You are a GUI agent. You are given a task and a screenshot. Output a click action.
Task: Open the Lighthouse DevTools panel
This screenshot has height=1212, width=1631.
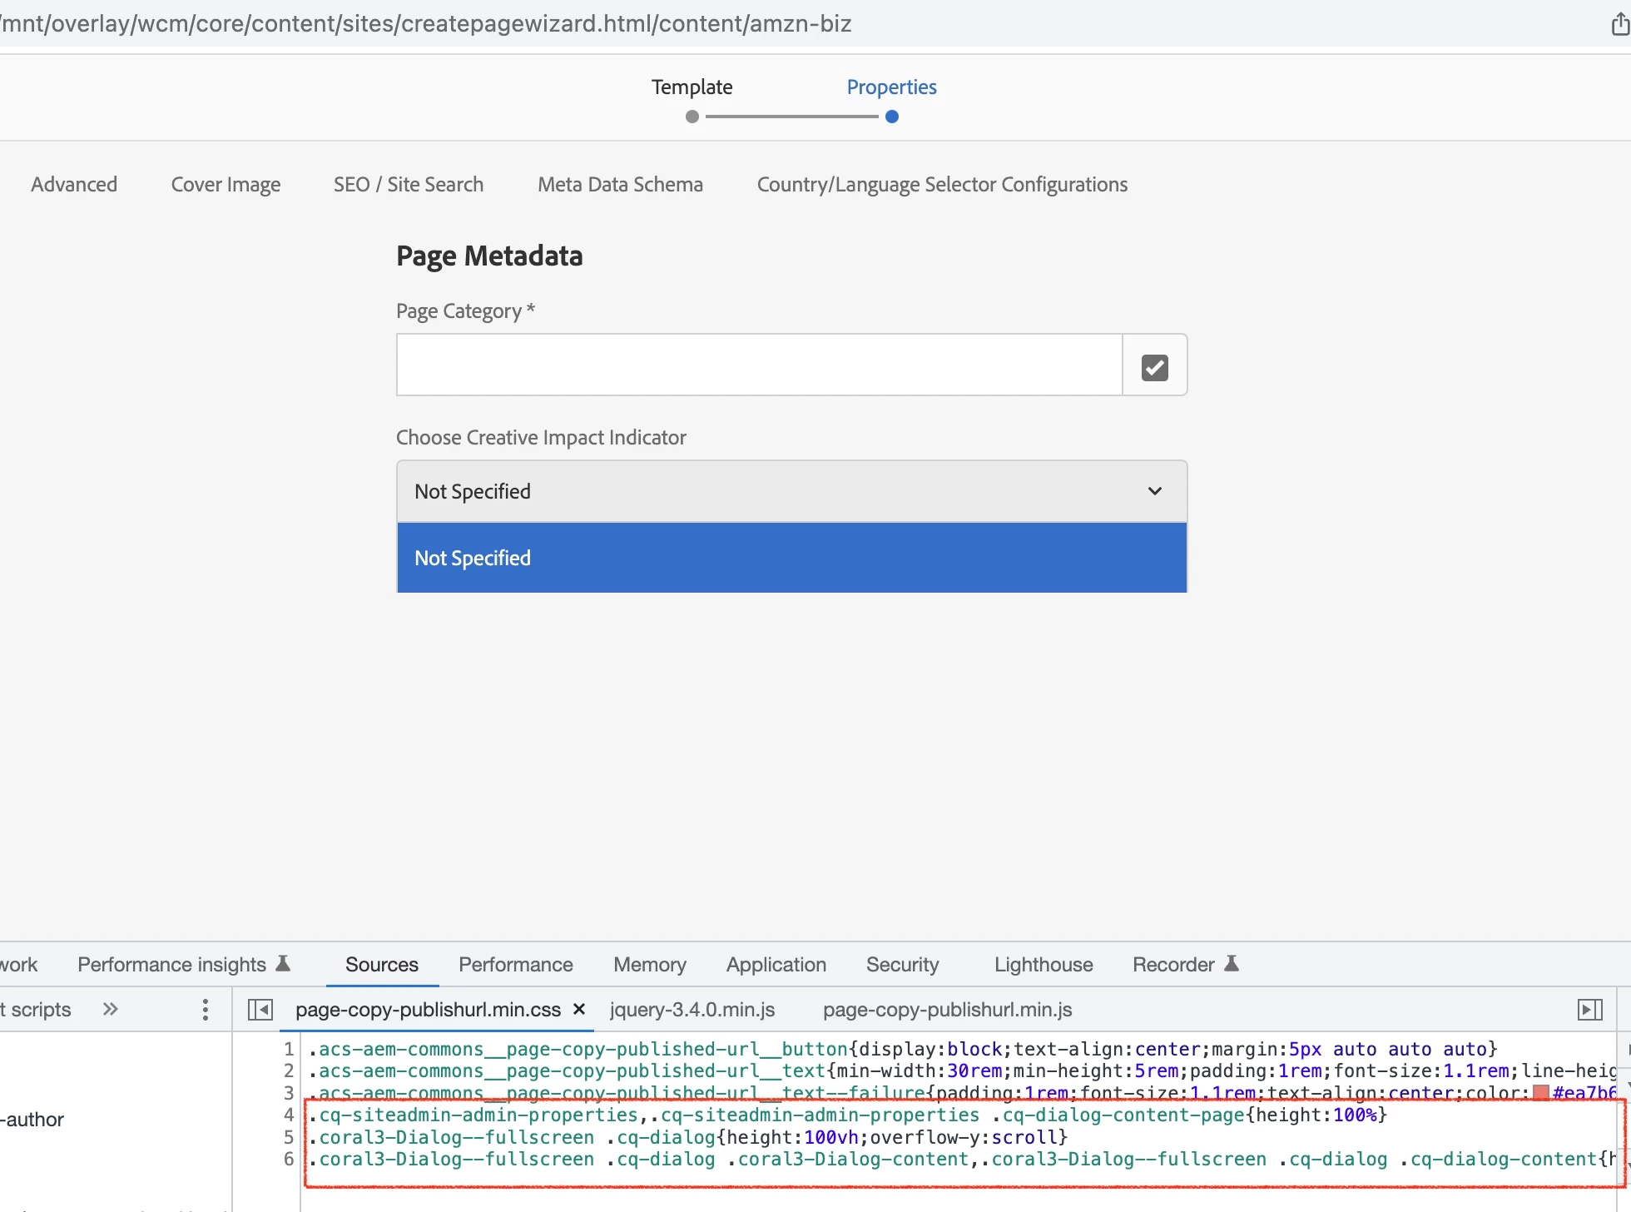1044,964
